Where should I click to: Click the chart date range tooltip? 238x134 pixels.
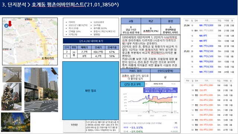(160, 90)
